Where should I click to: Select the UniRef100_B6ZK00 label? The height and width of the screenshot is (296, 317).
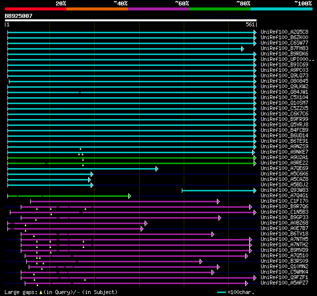point(284,37)
